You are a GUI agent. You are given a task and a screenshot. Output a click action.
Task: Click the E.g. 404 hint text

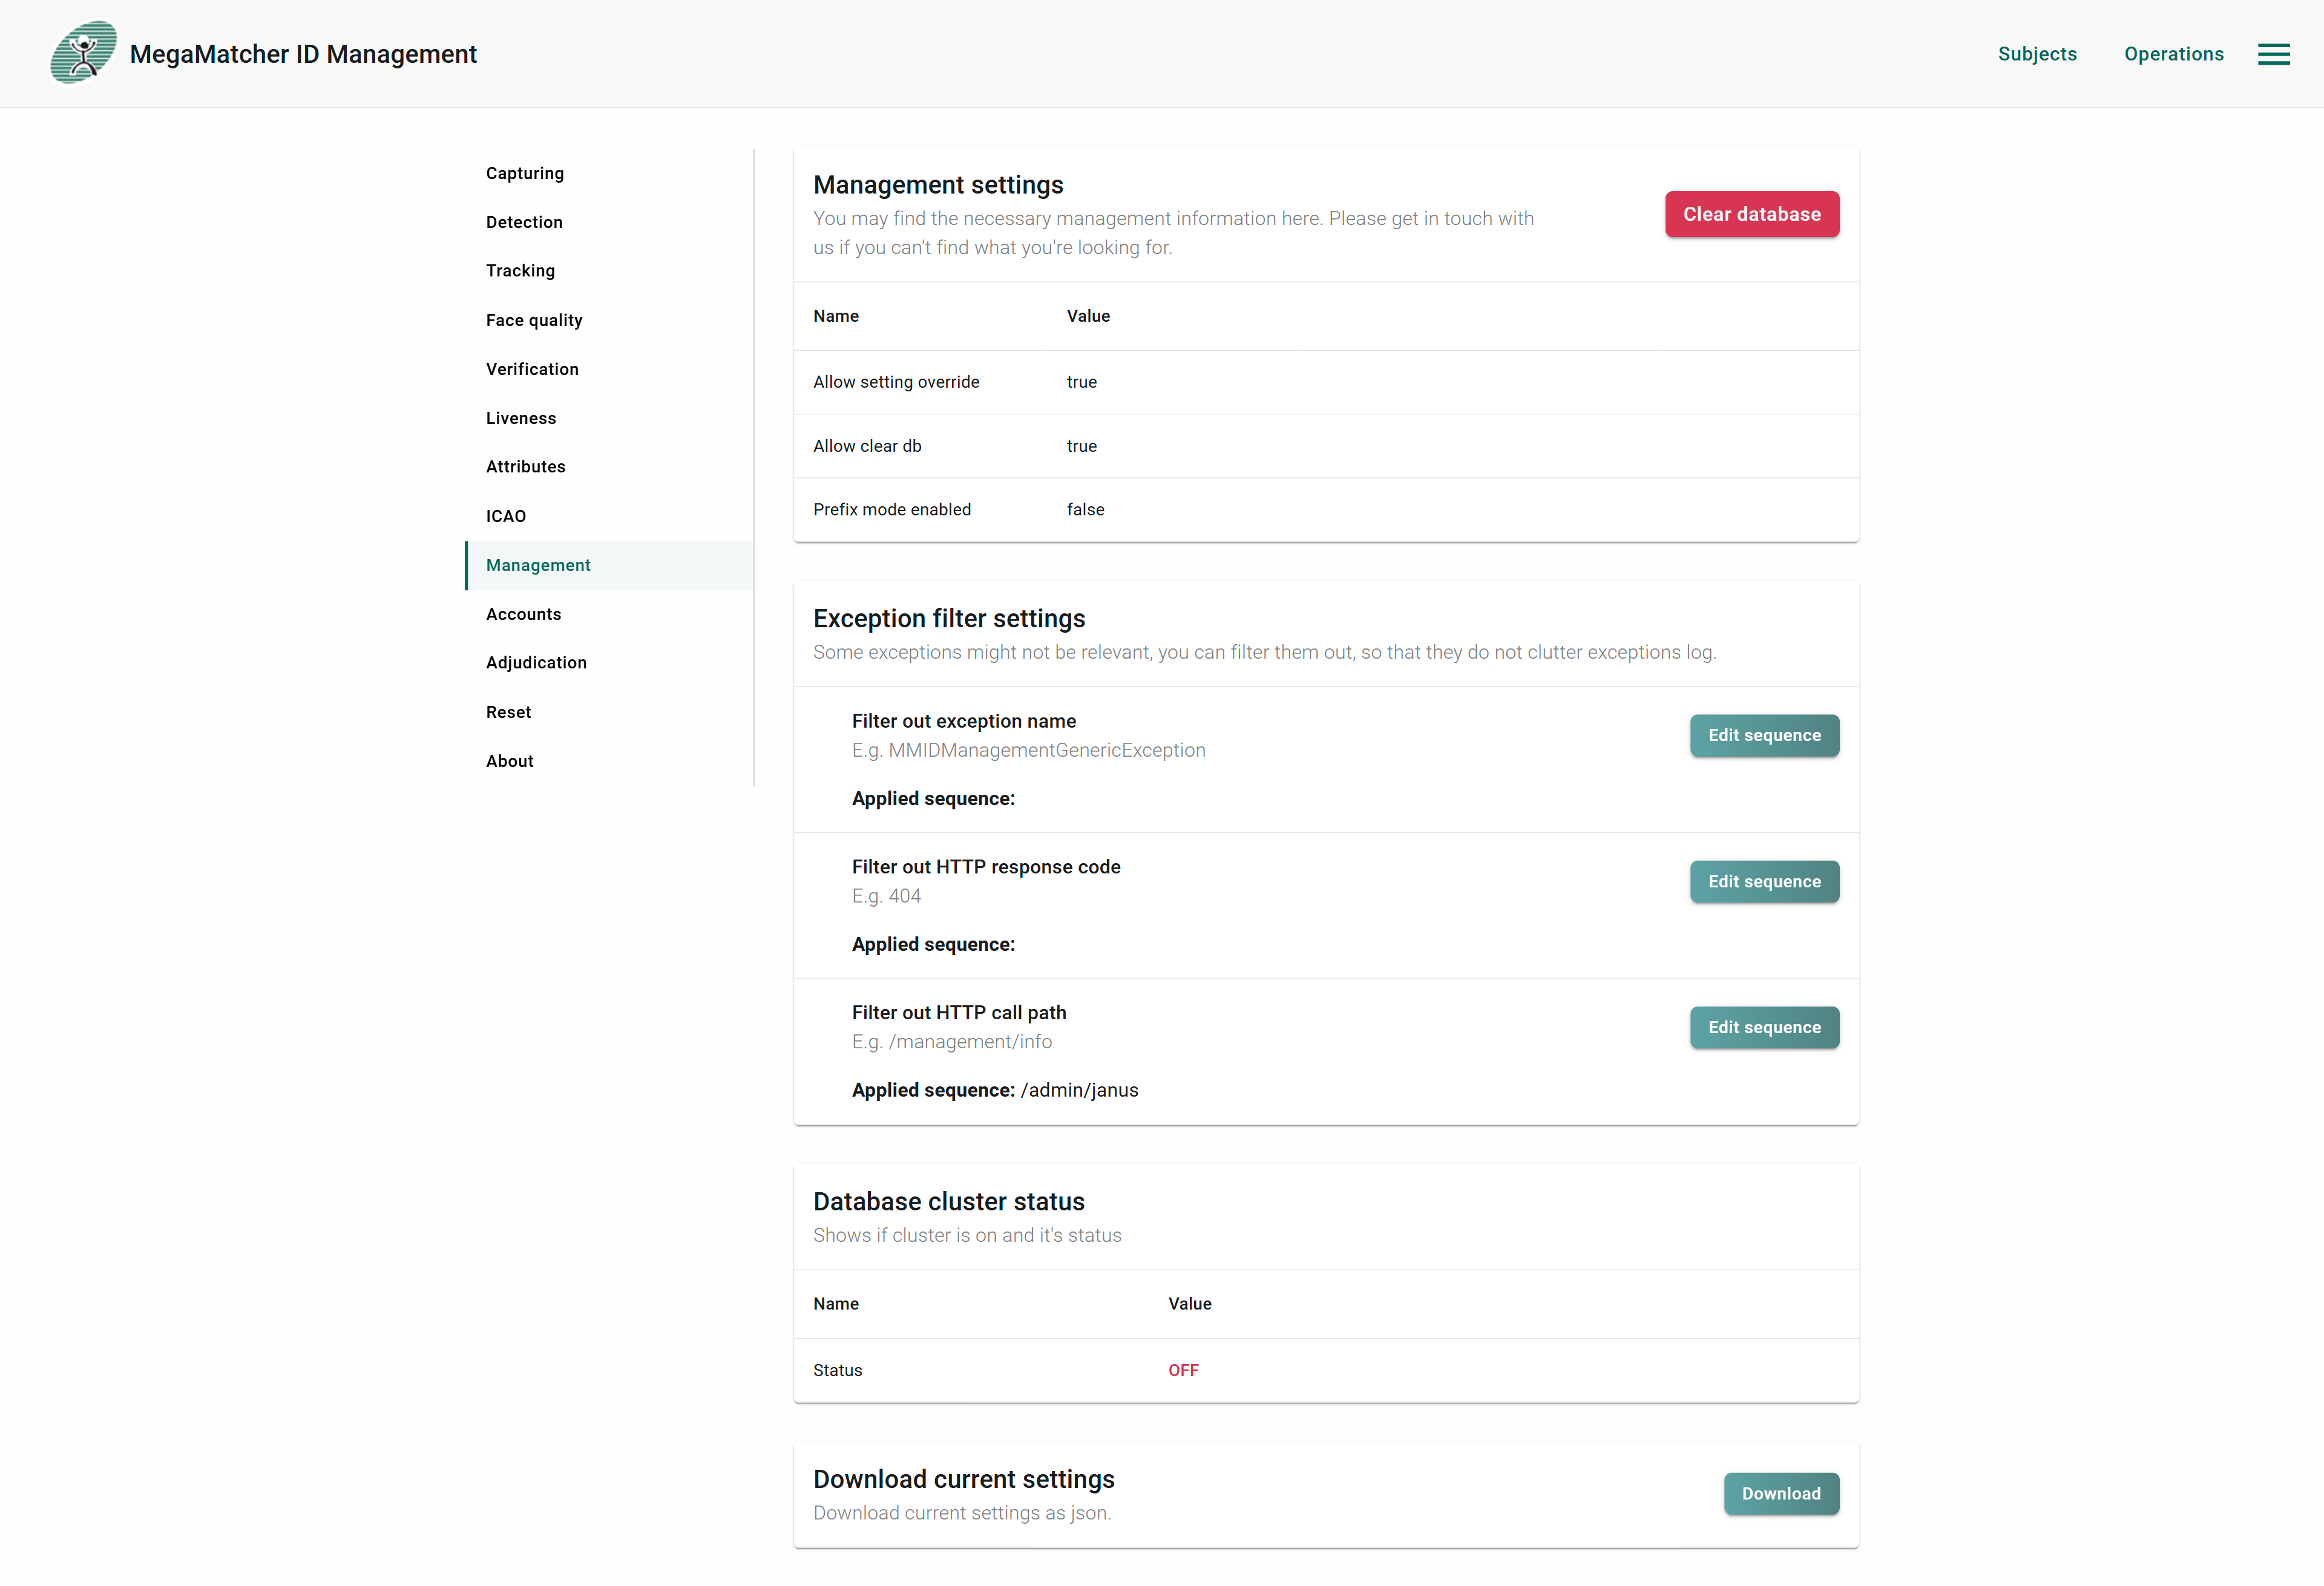886,896
